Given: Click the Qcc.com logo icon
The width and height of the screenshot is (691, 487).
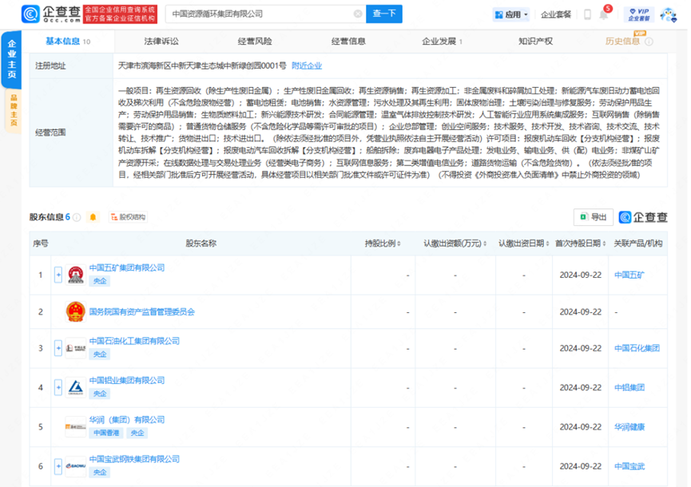Looking at the screenshot, I should 30,14.
